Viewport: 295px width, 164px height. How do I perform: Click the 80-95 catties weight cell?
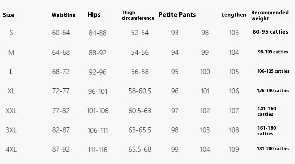(270, 32)
